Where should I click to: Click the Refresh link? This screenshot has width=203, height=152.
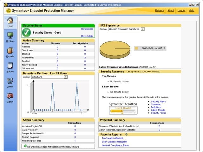click(x=160, y=10)
